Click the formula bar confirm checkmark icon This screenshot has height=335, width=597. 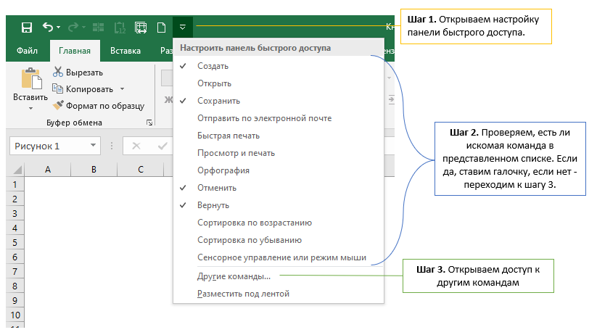pyautogui.click(x=162, y=146)
